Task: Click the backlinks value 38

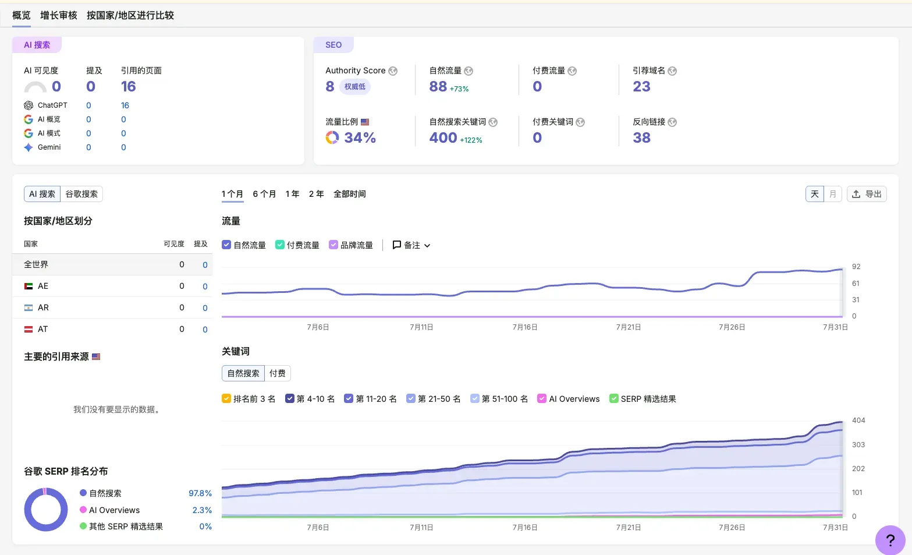Action: 642,138
